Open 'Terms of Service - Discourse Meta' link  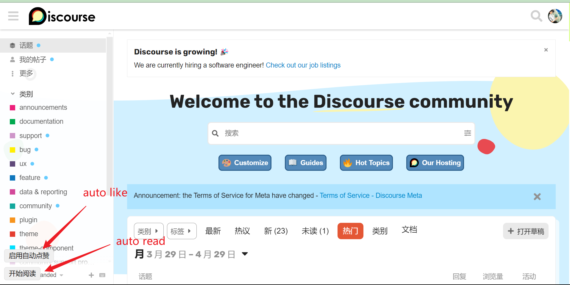[371, 195]
